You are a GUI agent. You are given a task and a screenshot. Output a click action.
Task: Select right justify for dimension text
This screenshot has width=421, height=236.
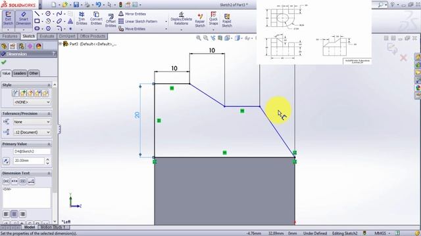pos(23,214)
